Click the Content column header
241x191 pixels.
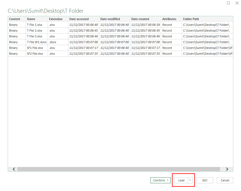(13, 19)
